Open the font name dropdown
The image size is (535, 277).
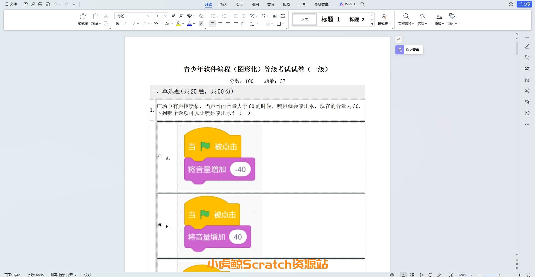point(148,16)
